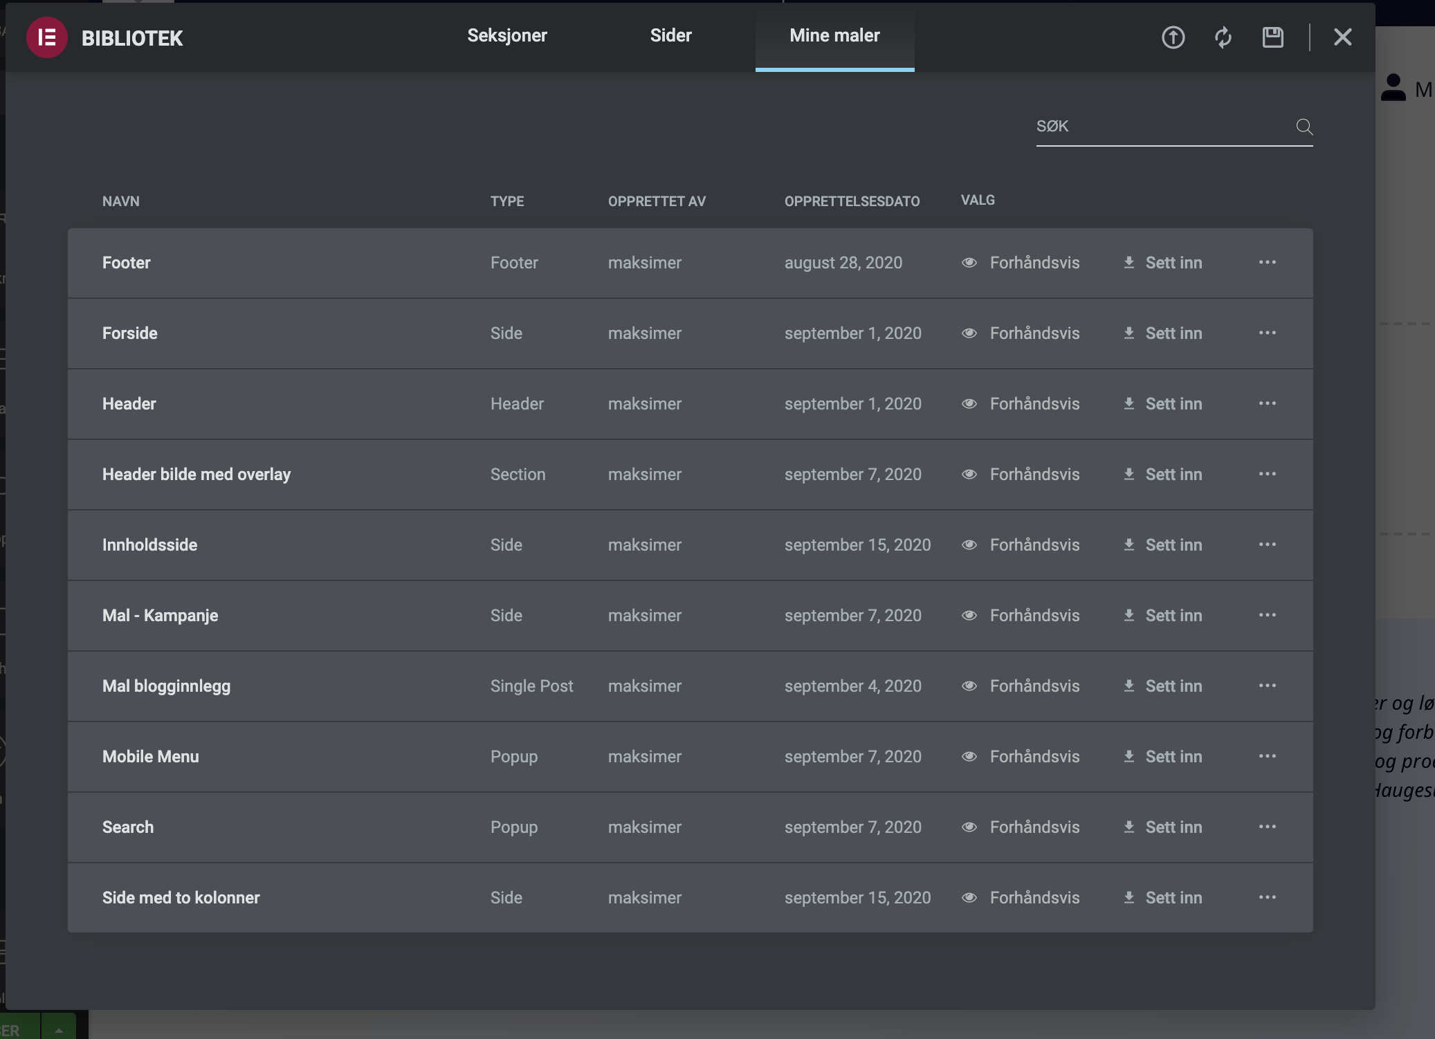This screenshot has height=1039, width=1435.
Task: Insert the Mal - Kampanje template
Action: [x=1162, y=616]
